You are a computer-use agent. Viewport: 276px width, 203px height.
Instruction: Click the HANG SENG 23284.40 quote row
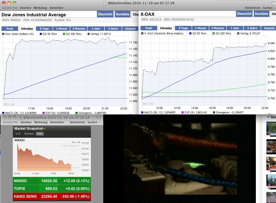(52, 196)
